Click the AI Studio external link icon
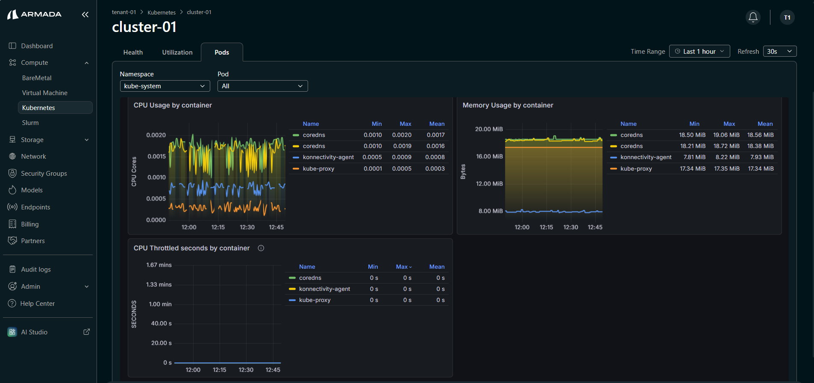The width and height of the screenshot is (814, 383). tap(86, 332)
